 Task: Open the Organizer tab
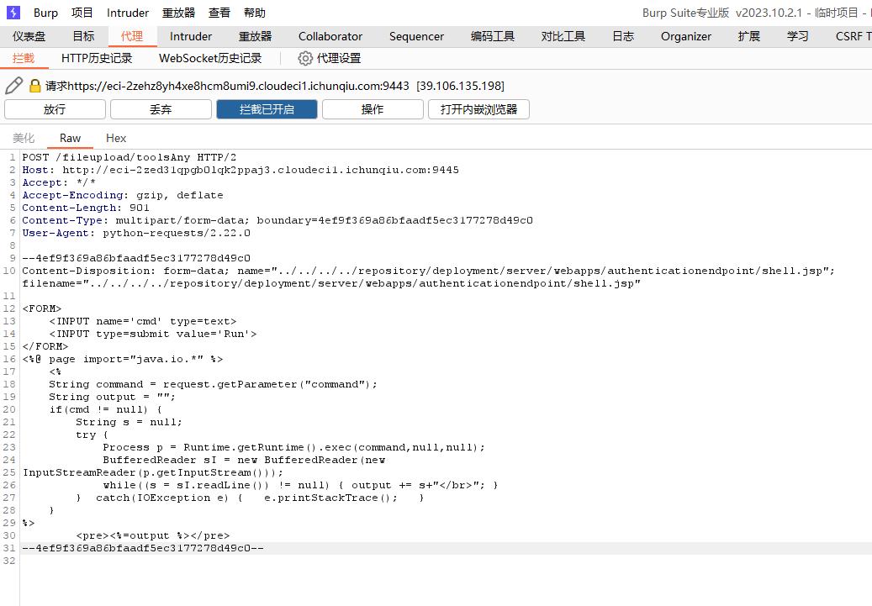[686, 36]
